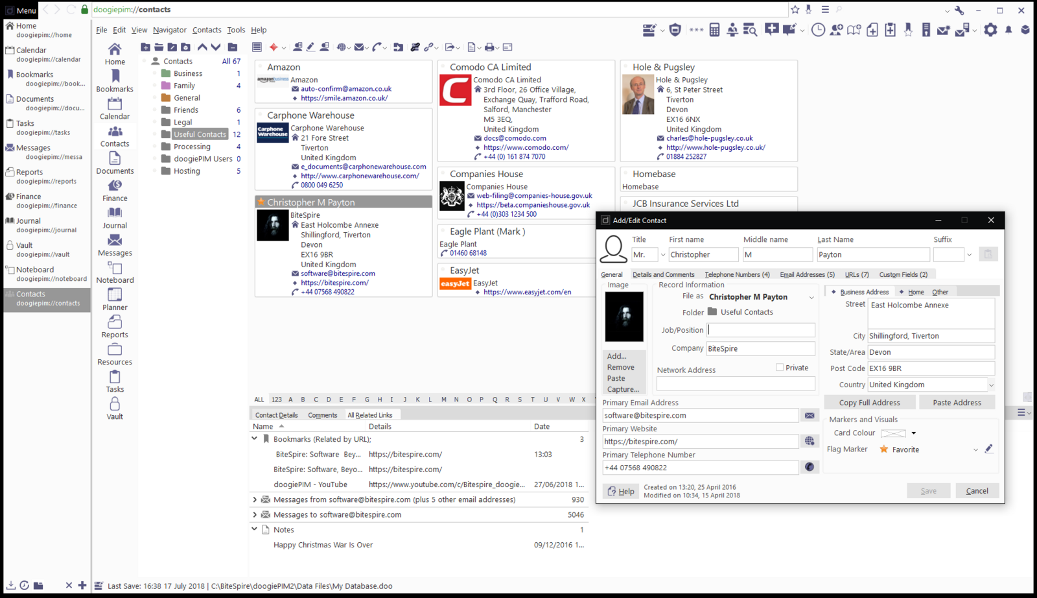Viewport: 1037px width, 598px height.
Task: Collapse the Bookmarks (Related by URL) group
Action: [x=255, y=439]
